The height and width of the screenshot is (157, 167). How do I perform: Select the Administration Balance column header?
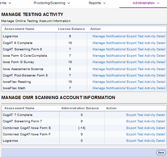point(80,108)
